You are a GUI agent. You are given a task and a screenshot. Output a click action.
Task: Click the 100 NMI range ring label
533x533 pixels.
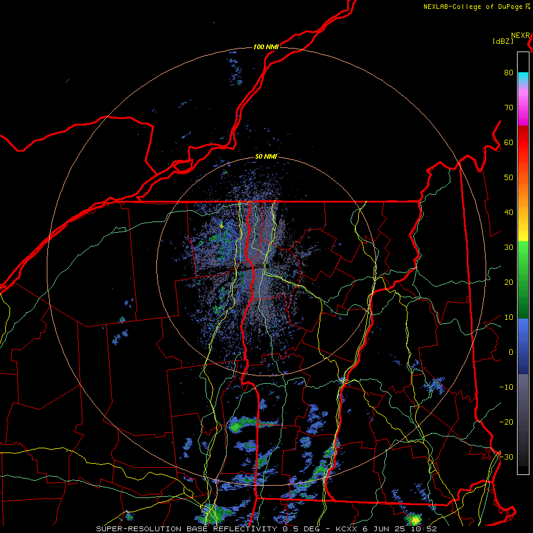[x=266, y=47]
